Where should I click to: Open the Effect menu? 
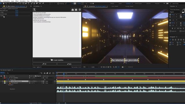point(17,1)
